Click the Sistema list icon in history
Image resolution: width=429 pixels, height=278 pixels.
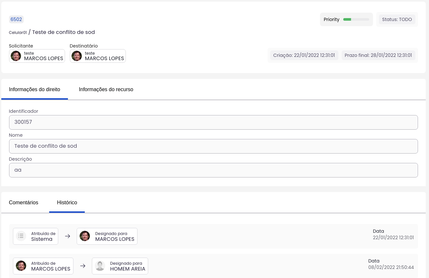tap(21, 236)
